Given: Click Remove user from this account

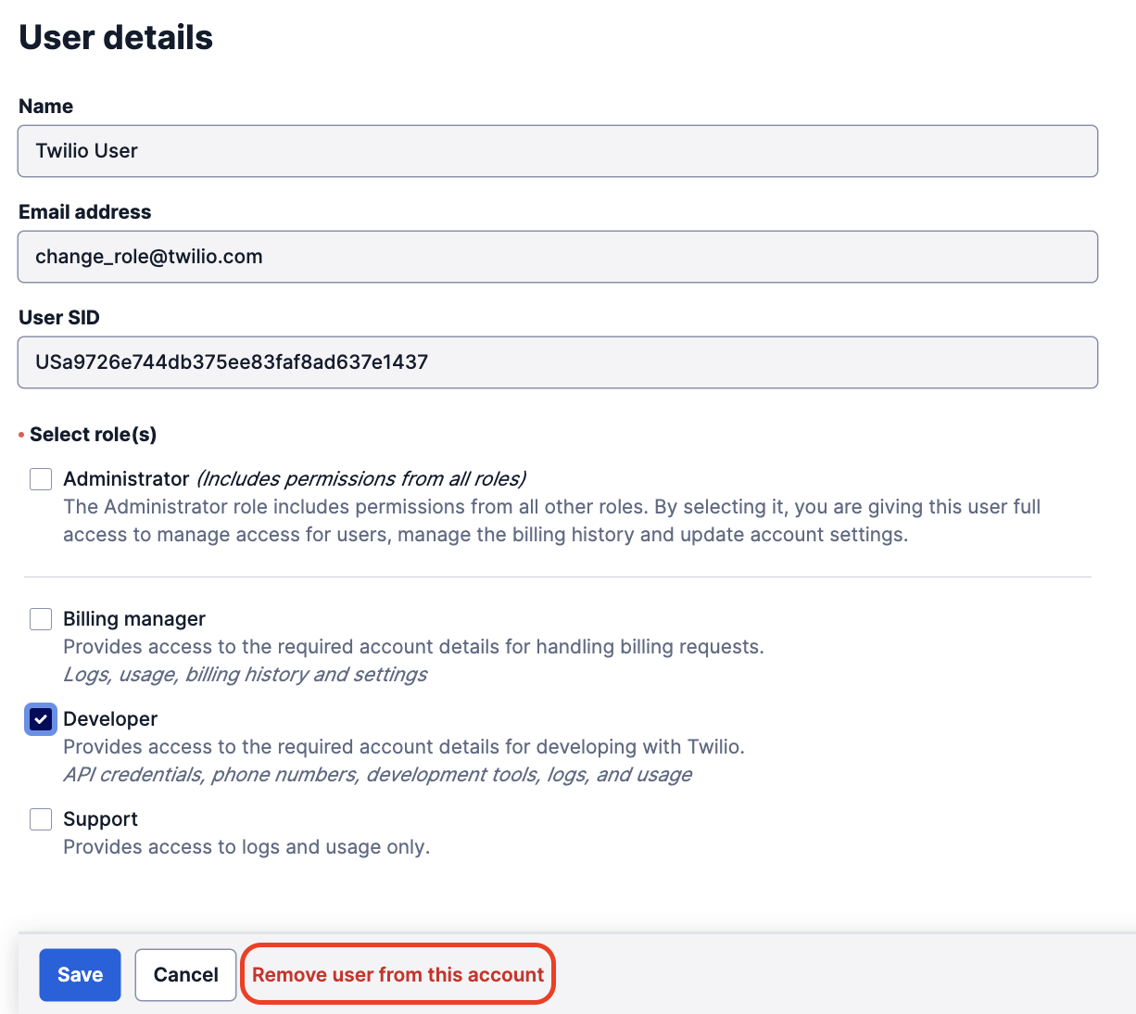Looking at the screenshot, I should tap(398, 975).
